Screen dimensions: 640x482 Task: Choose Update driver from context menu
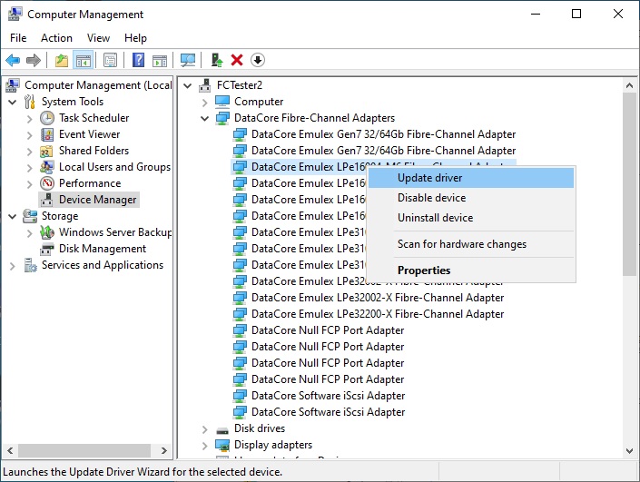(x=429, y=178)
